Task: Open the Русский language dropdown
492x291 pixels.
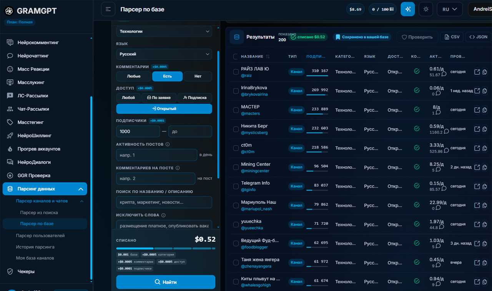Action: click(x=164, y=54)
